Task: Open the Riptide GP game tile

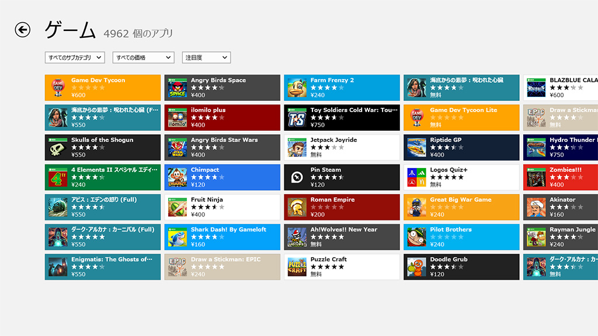Action: click(x=461, y=148)
